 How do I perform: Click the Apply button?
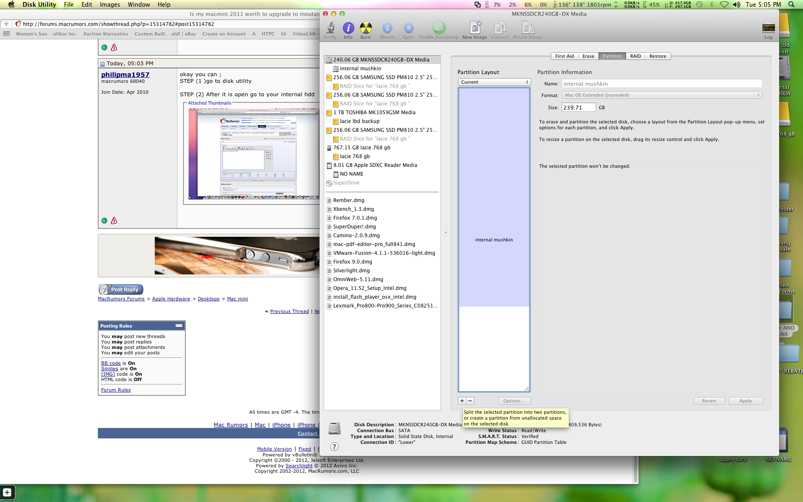coord(745,401)
